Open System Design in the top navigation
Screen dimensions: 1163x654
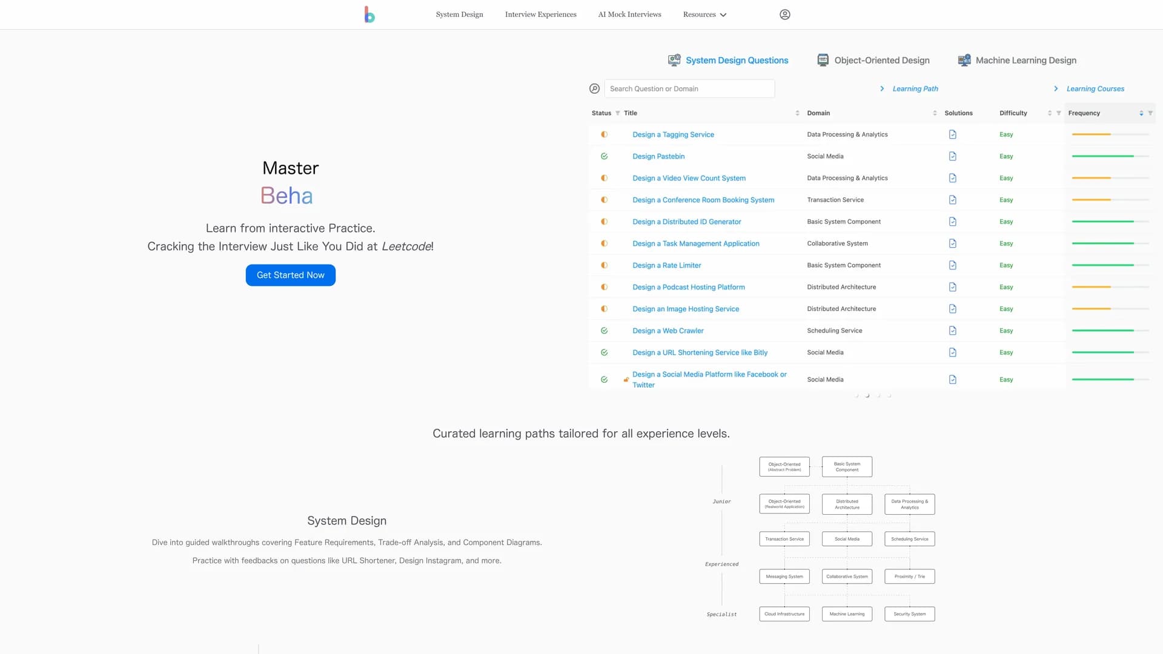(459, 15)
